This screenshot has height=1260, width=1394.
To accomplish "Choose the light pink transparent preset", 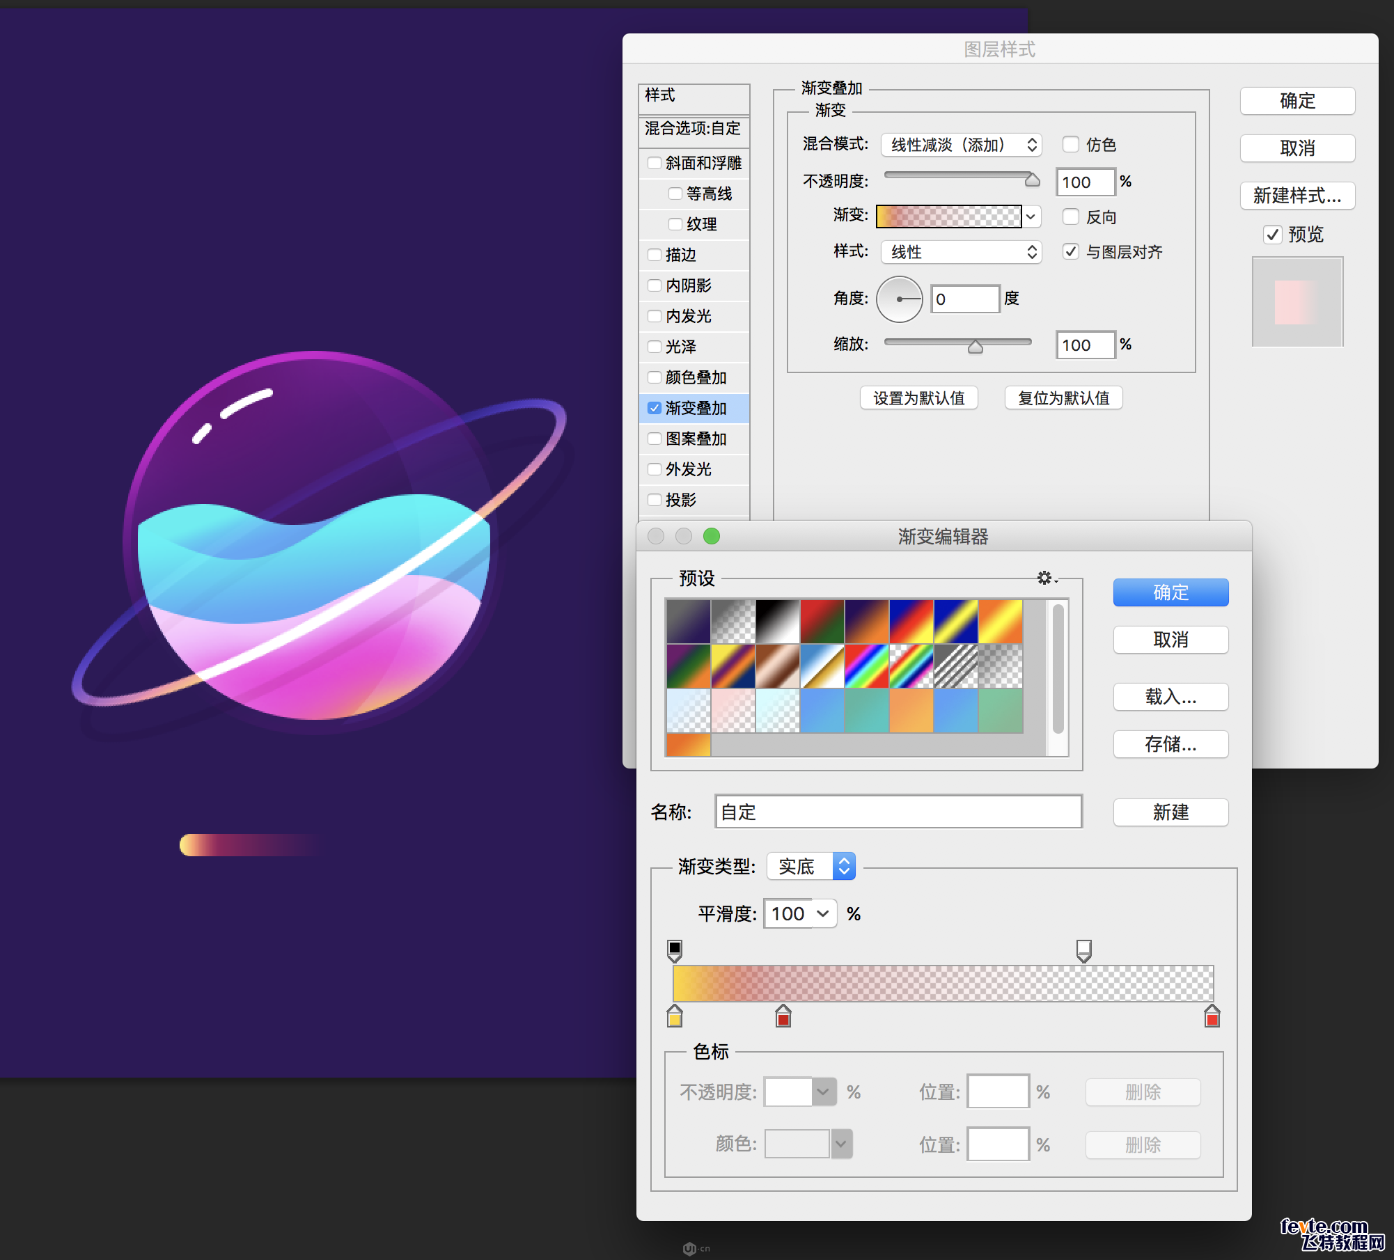I will pyautogui.click(x=733, y=711).
